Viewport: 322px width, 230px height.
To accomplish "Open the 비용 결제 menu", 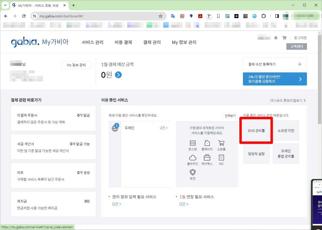I will point(123,42).
